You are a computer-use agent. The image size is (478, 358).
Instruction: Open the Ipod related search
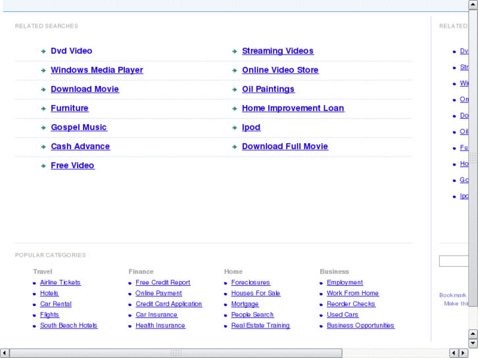click(x=251, y=127)
